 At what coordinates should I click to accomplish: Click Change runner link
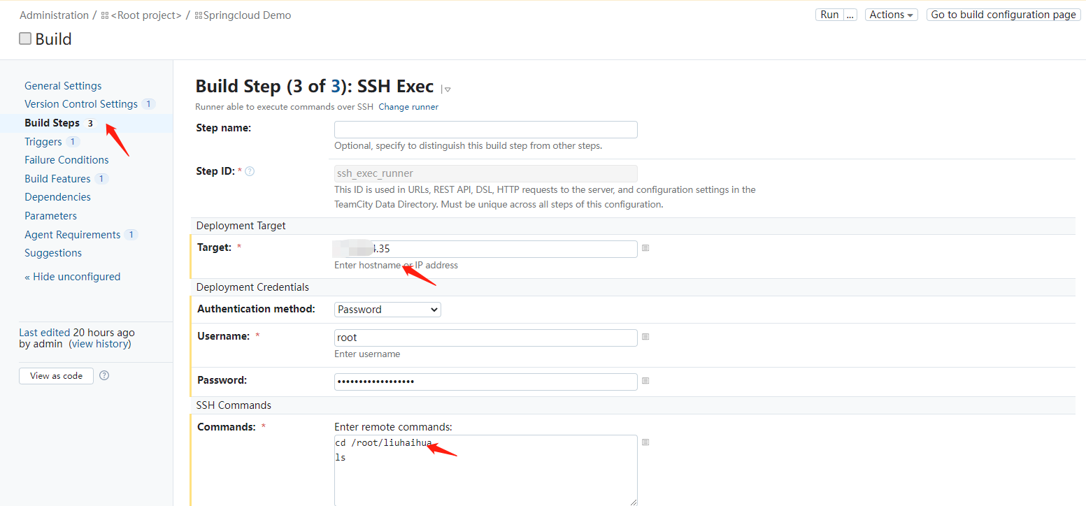pyautogui.click(x=408, y=107)
